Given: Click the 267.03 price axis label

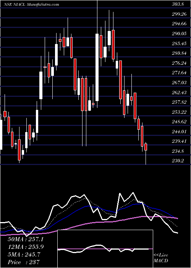Looking at the screenshot, I should (x=179, y=83).
